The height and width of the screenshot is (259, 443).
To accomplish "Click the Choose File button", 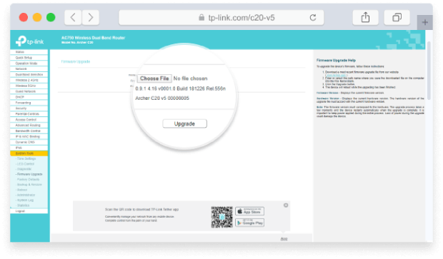I will [x=154, y=78].
